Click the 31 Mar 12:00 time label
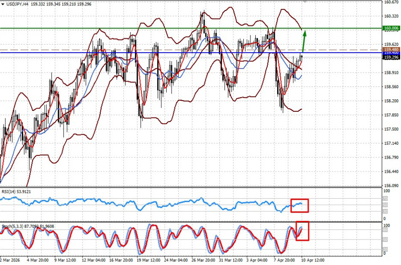Viewport: 401px width, 265px height. coord(231,260)
